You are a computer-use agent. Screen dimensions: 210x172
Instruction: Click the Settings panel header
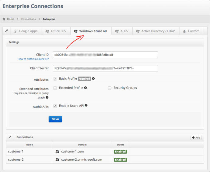pyautogui.click(x=105, y=42)
